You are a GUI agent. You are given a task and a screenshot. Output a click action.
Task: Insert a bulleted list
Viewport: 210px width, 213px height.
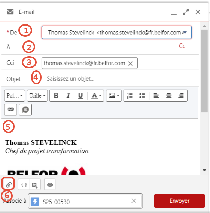[x=142, y=96]
